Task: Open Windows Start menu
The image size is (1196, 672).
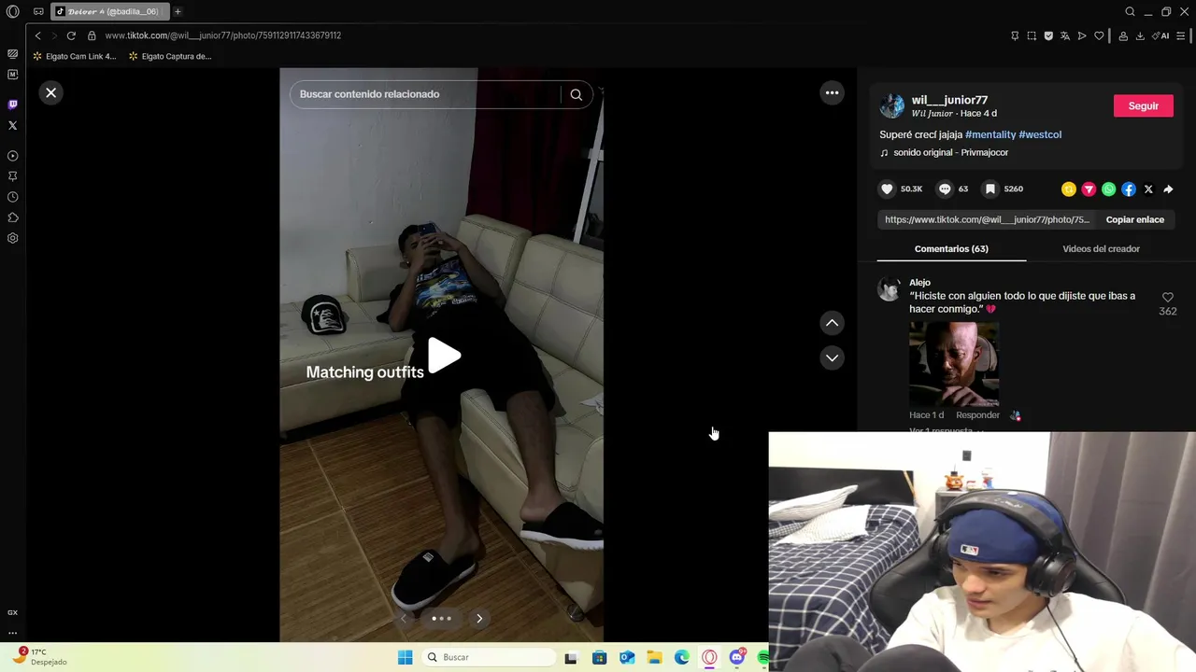Action: 405,657
